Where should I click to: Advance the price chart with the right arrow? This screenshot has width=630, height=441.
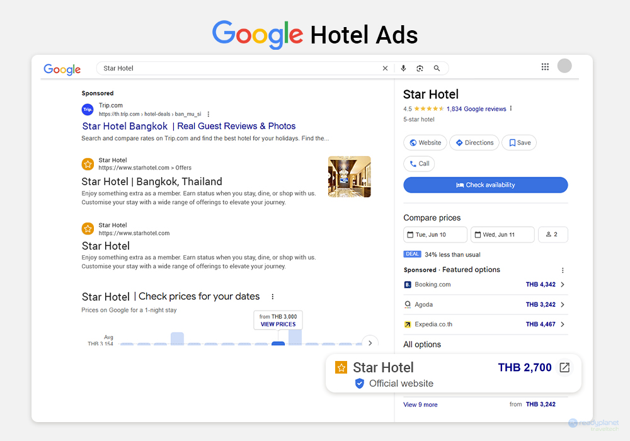pyautogui.click(x=370, y=343)
